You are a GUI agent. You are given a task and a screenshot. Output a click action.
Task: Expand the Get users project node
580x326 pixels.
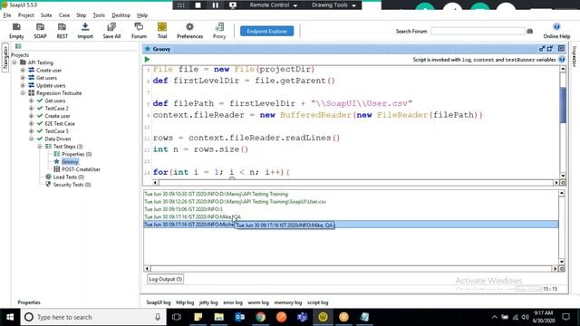tap(23, 78)
